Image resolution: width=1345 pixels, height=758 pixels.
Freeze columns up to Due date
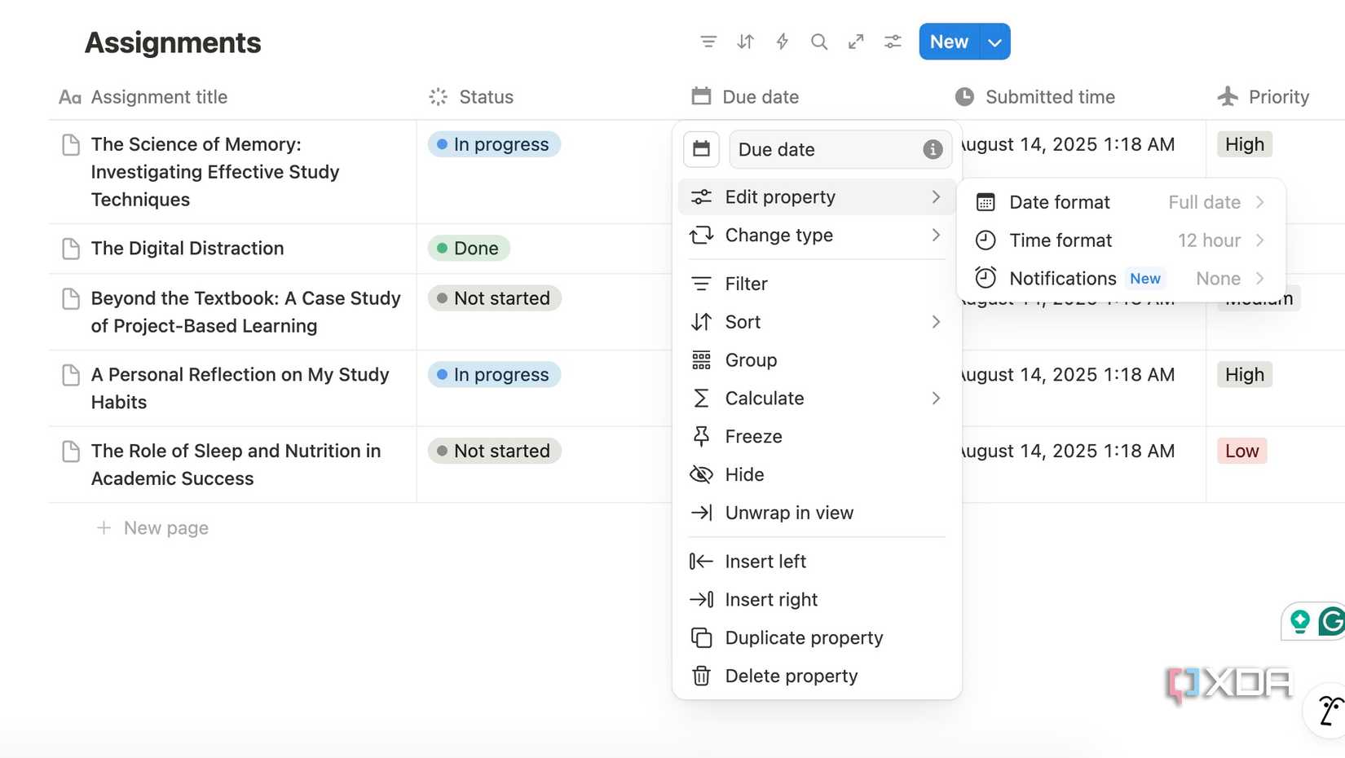pos(753,436)
